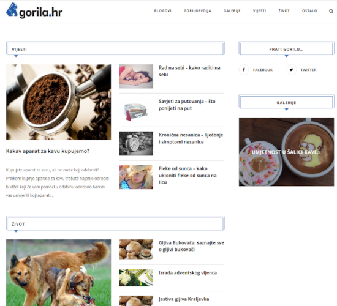
Task: Open the Twitter text link
Action: pos(308,70)
